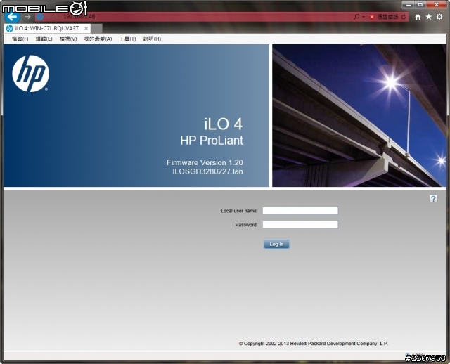Open the browser Home icon

[x=418, y=17]
